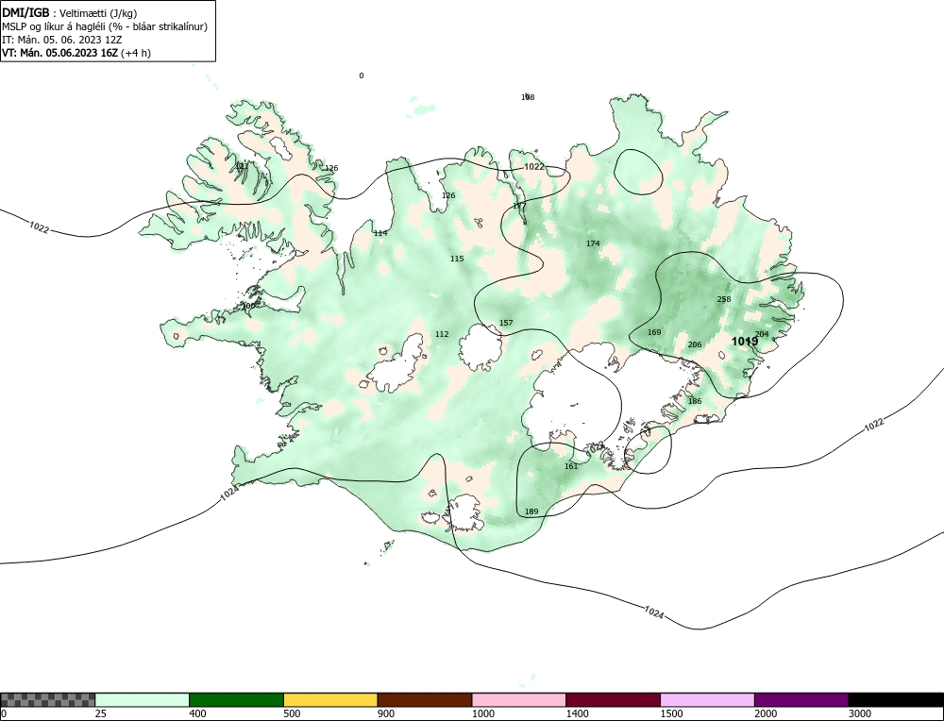Click the 'IT: Mán. 05. 06. 2023 12Z' line

[61, 40]
